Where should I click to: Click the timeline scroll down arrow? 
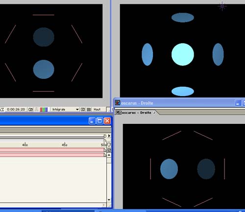point(109,200)
